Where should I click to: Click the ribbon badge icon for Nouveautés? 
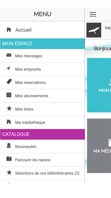click(x=9, y=145)
